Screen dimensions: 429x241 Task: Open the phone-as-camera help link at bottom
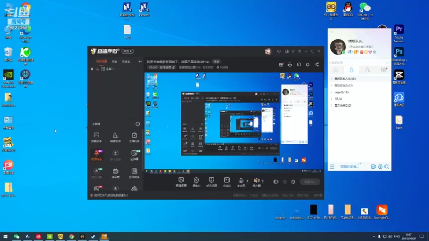pyautogui.click(x=111, y=195)
